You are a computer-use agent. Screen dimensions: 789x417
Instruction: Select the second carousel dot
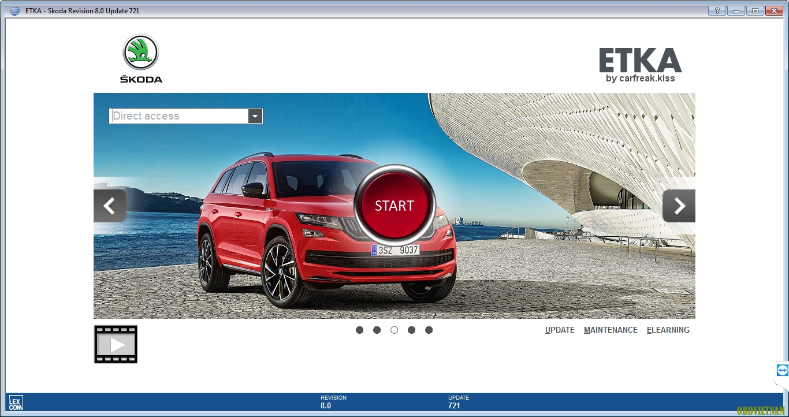377,330
